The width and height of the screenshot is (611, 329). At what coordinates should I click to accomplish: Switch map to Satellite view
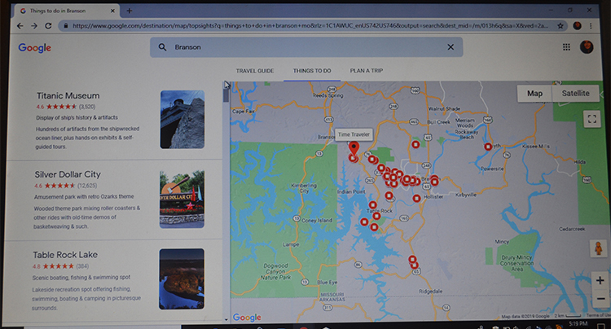[x=574, y=93]
